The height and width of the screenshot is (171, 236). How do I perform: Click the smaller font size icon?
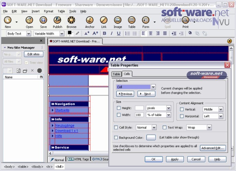87,33
